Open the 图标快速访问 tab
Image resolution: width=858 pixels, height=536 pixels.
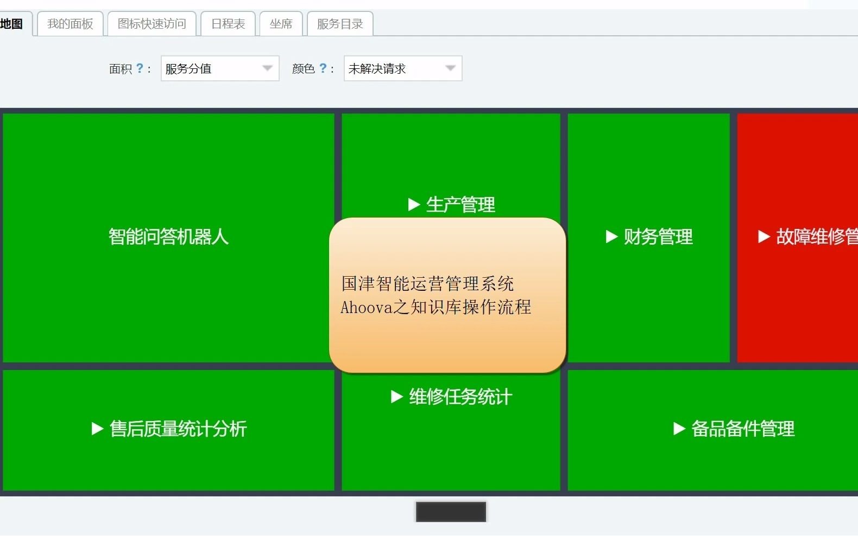[x=152, y=24]
